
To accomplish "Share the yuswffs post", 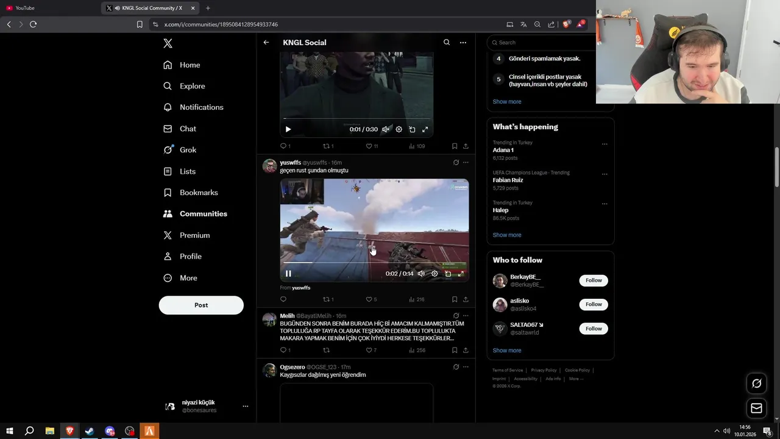I will pyautogui.click(x=466, y=299).
